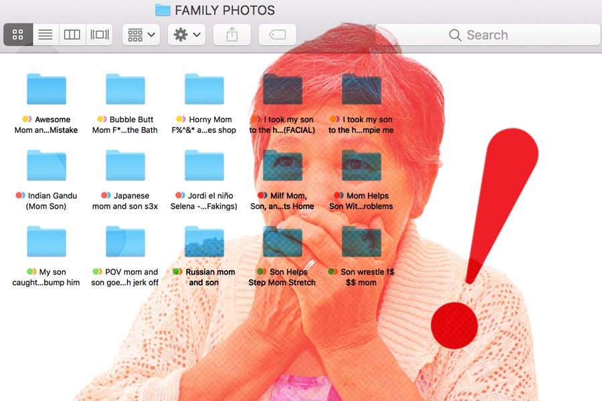
Task: Click the Share button
Action: [x=231, y=34]
